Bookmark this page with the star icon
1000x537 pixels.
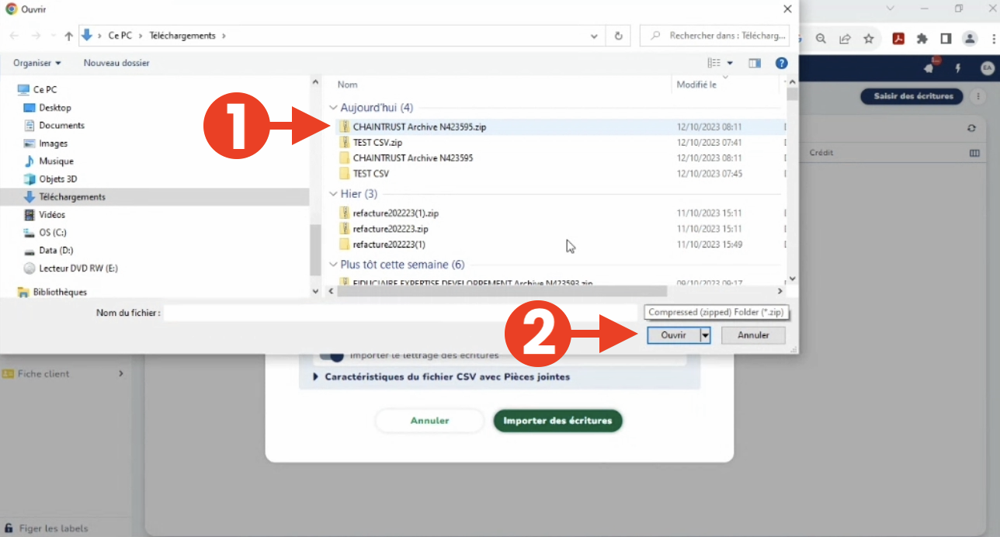(x=868, y=38)
